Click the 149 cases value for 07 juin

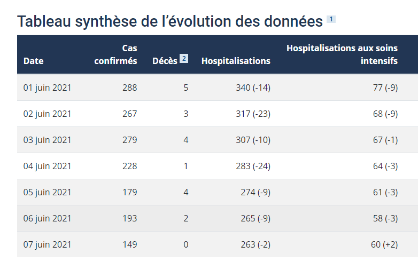[x=130, y=244]
